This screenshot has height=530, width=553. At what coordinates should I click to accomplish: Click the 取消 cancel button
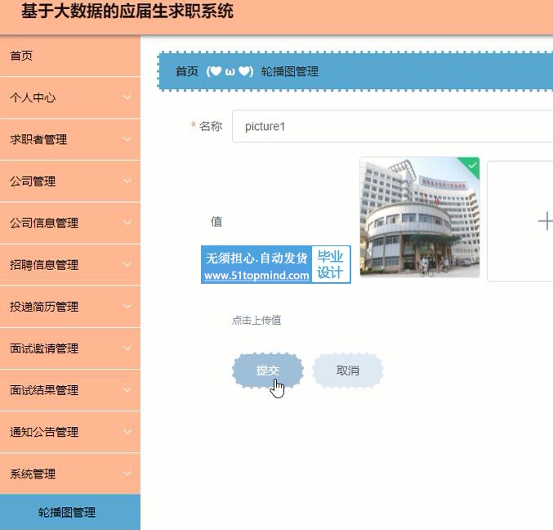click(348, 371)
